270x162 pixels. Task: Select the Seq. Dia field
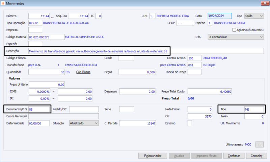78,16
